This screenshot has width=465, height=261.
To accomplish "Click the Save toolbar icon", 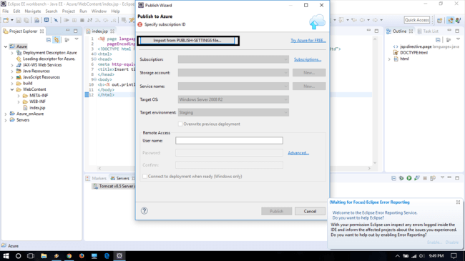I will (x=19, y=20).
